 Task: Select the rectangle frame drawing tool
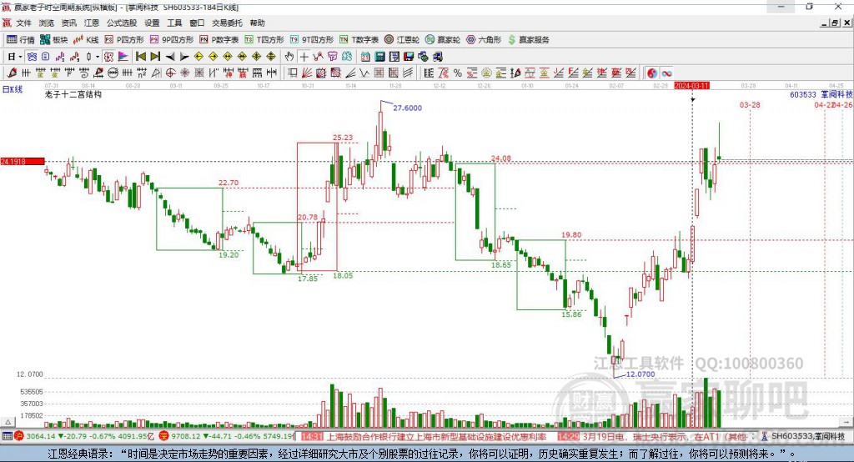pyautogui.click(x=291, y=73)
